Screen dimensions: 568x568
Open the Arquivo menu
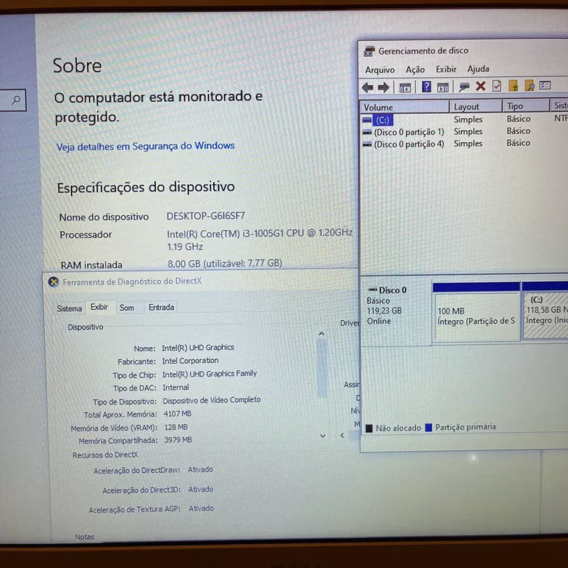point(379,70)
